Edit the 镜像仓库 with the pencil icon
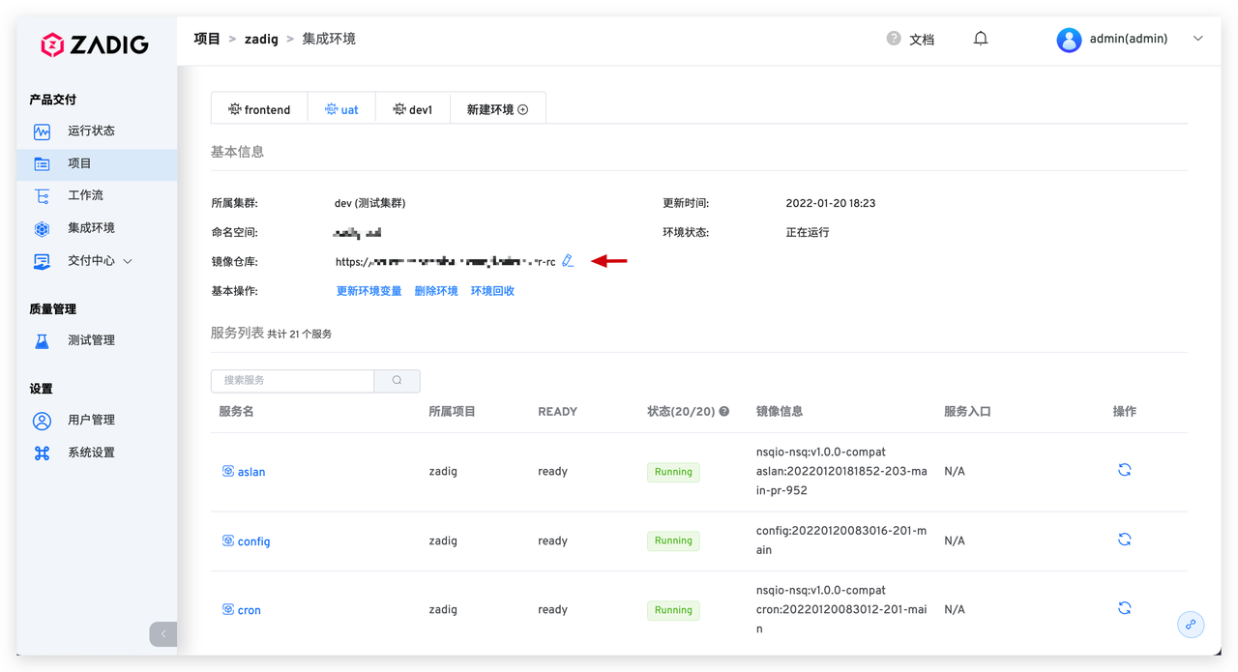 click(568, 261)
